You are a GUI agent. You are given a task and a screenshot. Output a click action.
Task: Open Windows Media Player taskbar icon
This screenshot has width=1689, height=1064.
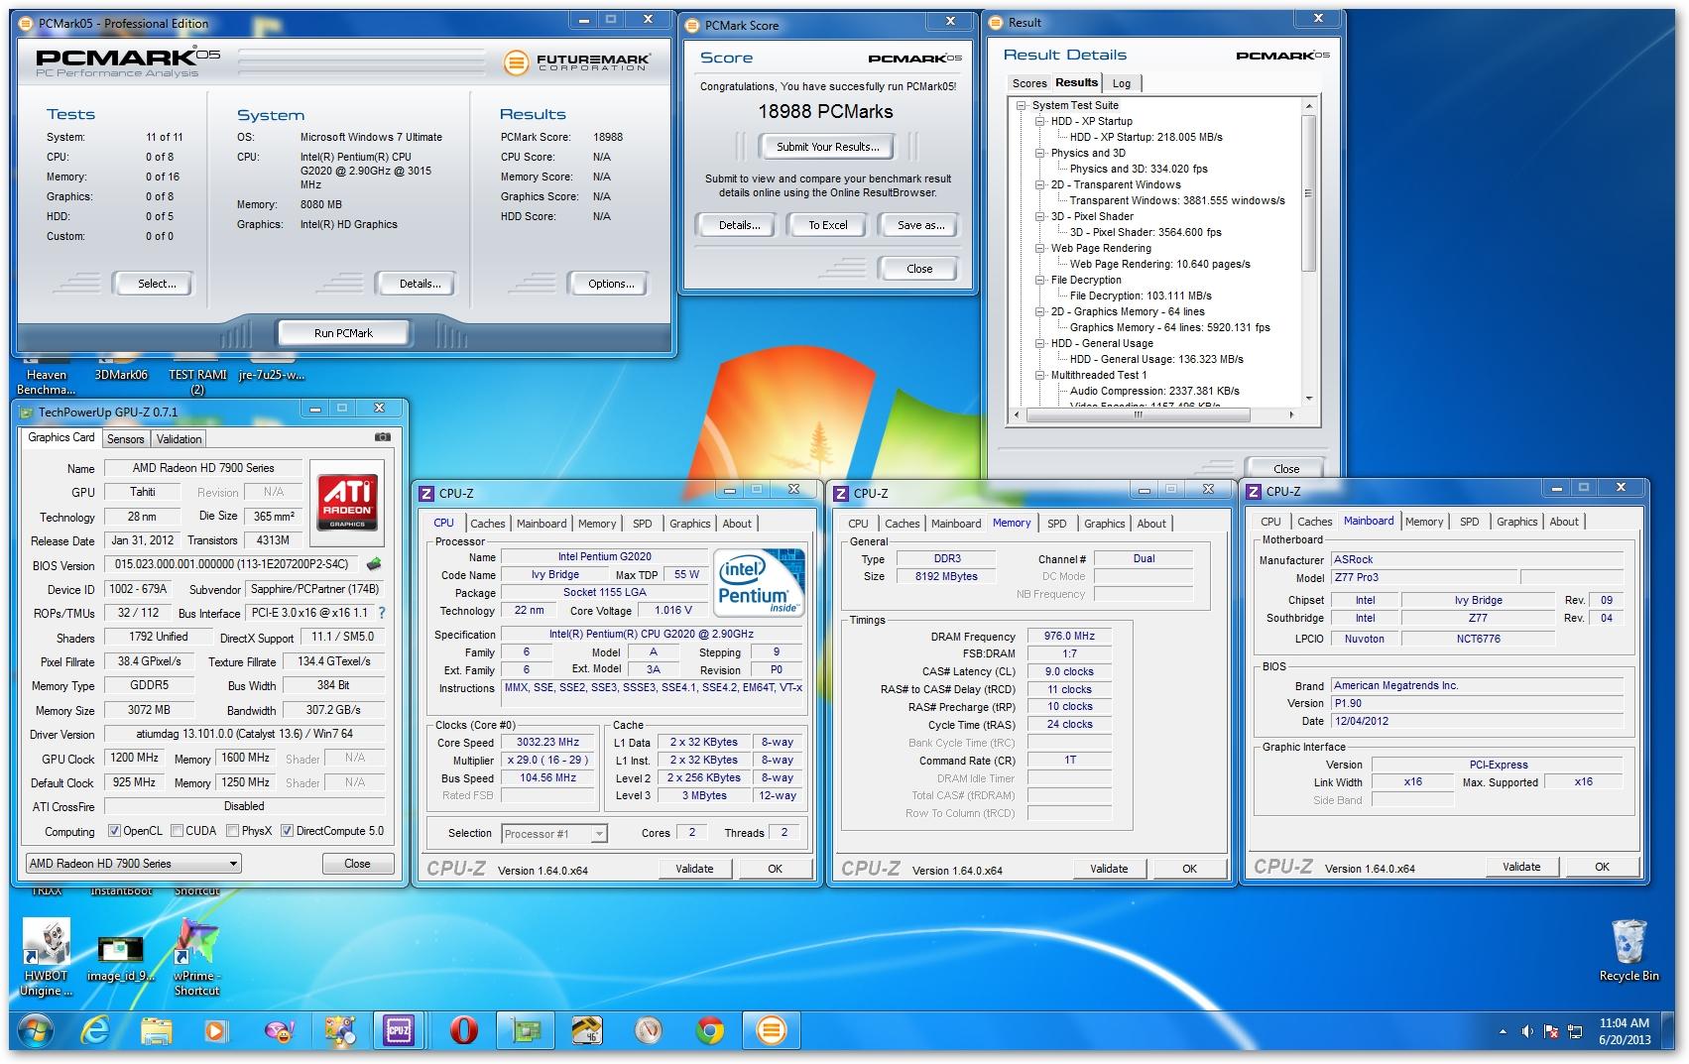point(215,1031)
